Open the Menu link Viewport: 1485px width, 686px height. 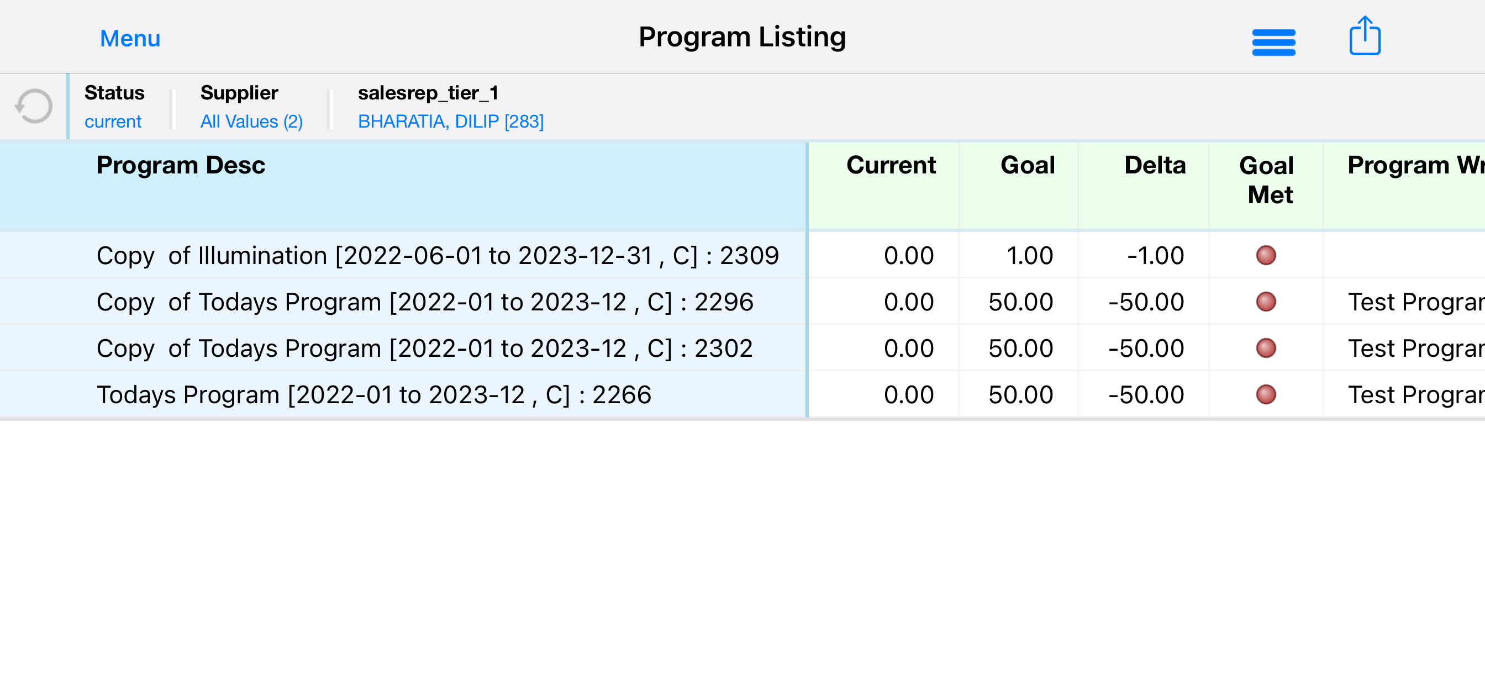click(x=130, y=39)
